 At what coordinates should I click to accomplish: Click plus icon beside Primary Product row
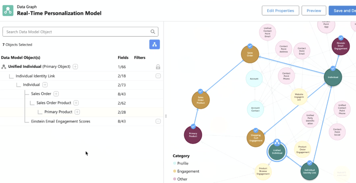tap(77, 112)
